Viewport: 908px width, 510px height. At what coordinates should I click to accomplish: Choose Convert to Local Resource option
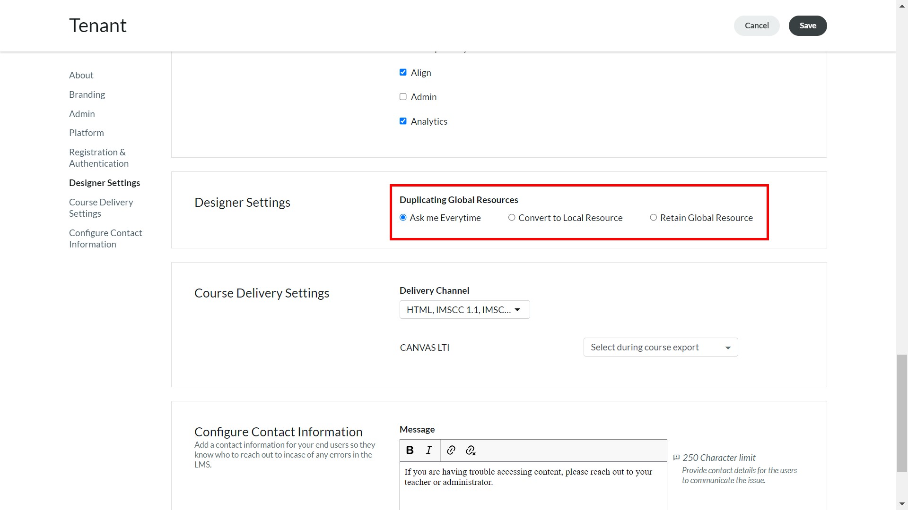click(x=512, y=218)
